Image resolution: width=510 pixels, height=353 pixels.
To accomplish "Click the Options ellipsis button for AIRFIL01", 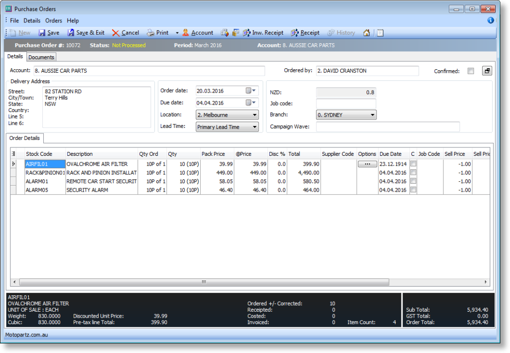I will pos(367,164).
